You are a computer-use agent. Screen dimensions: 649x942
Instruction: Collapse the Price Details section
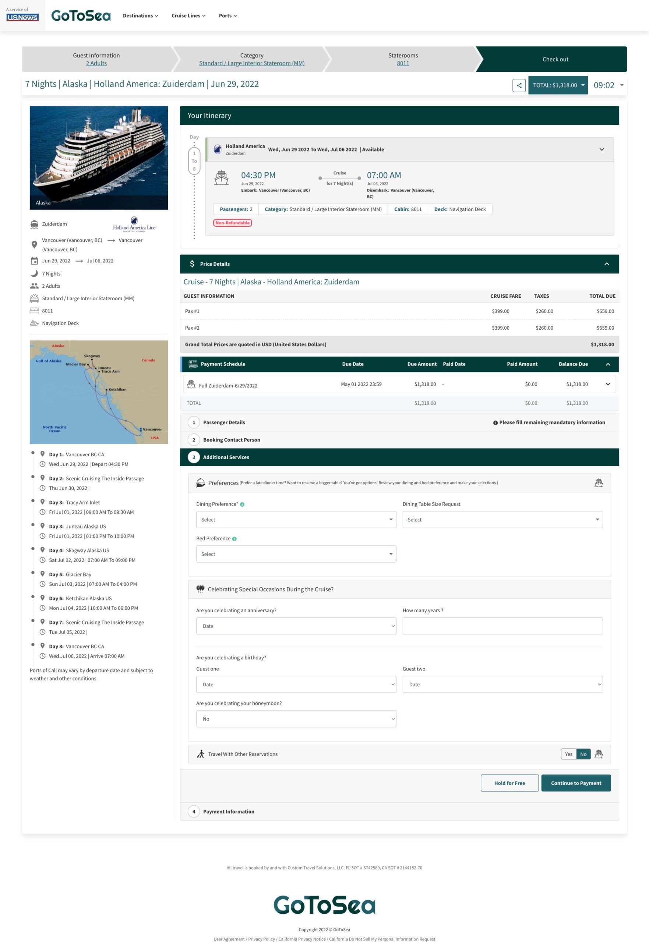tap(607, 264)
